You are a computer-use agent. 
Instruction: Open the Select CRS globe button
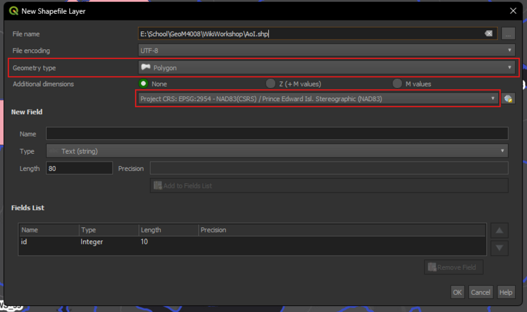[x=508, y=99]
